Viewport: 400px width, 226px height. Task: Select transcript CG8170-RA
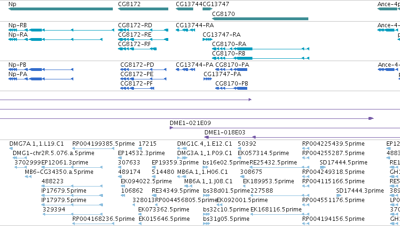[x=260, y=49]
